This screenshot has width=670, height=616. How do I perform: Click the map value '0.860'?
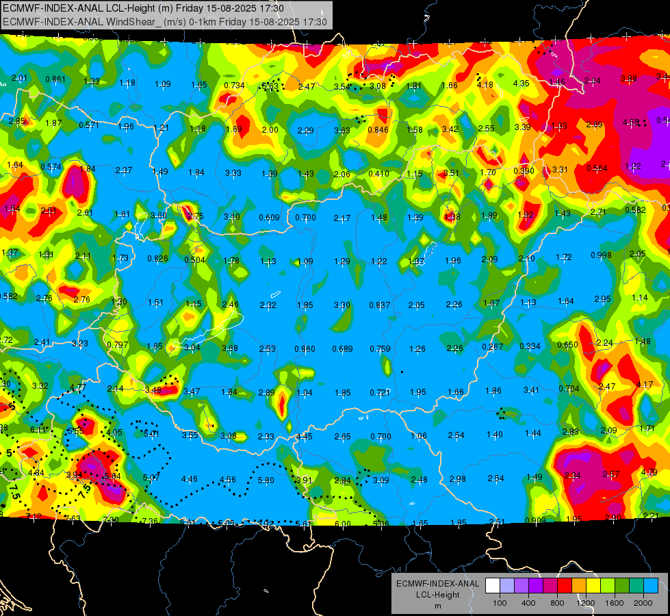click(x=305, y=349)
